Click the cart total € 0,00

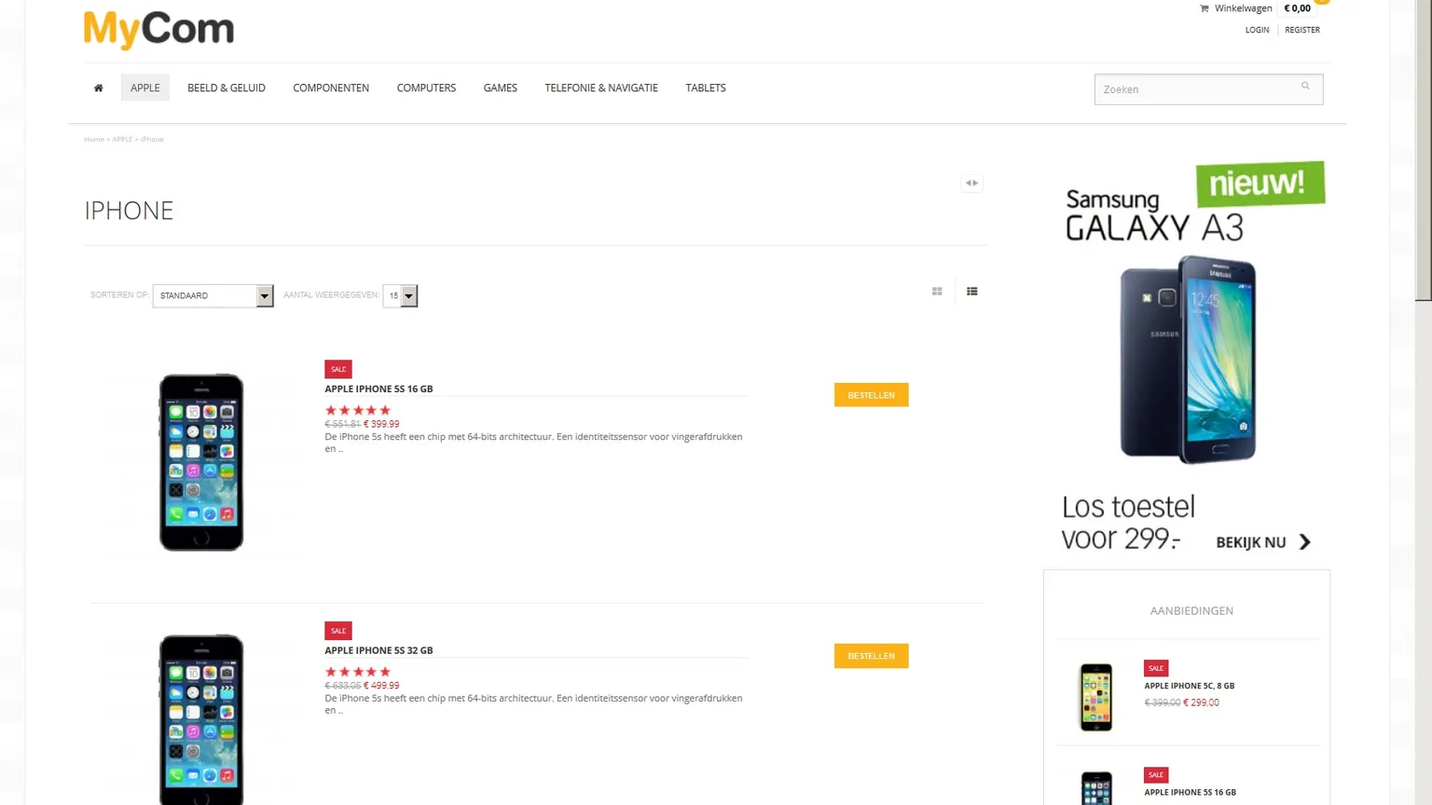click(1297, 8)
